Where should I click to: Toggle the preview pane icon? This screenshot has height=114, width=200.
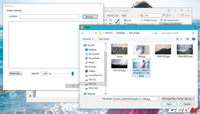[187, 39]
